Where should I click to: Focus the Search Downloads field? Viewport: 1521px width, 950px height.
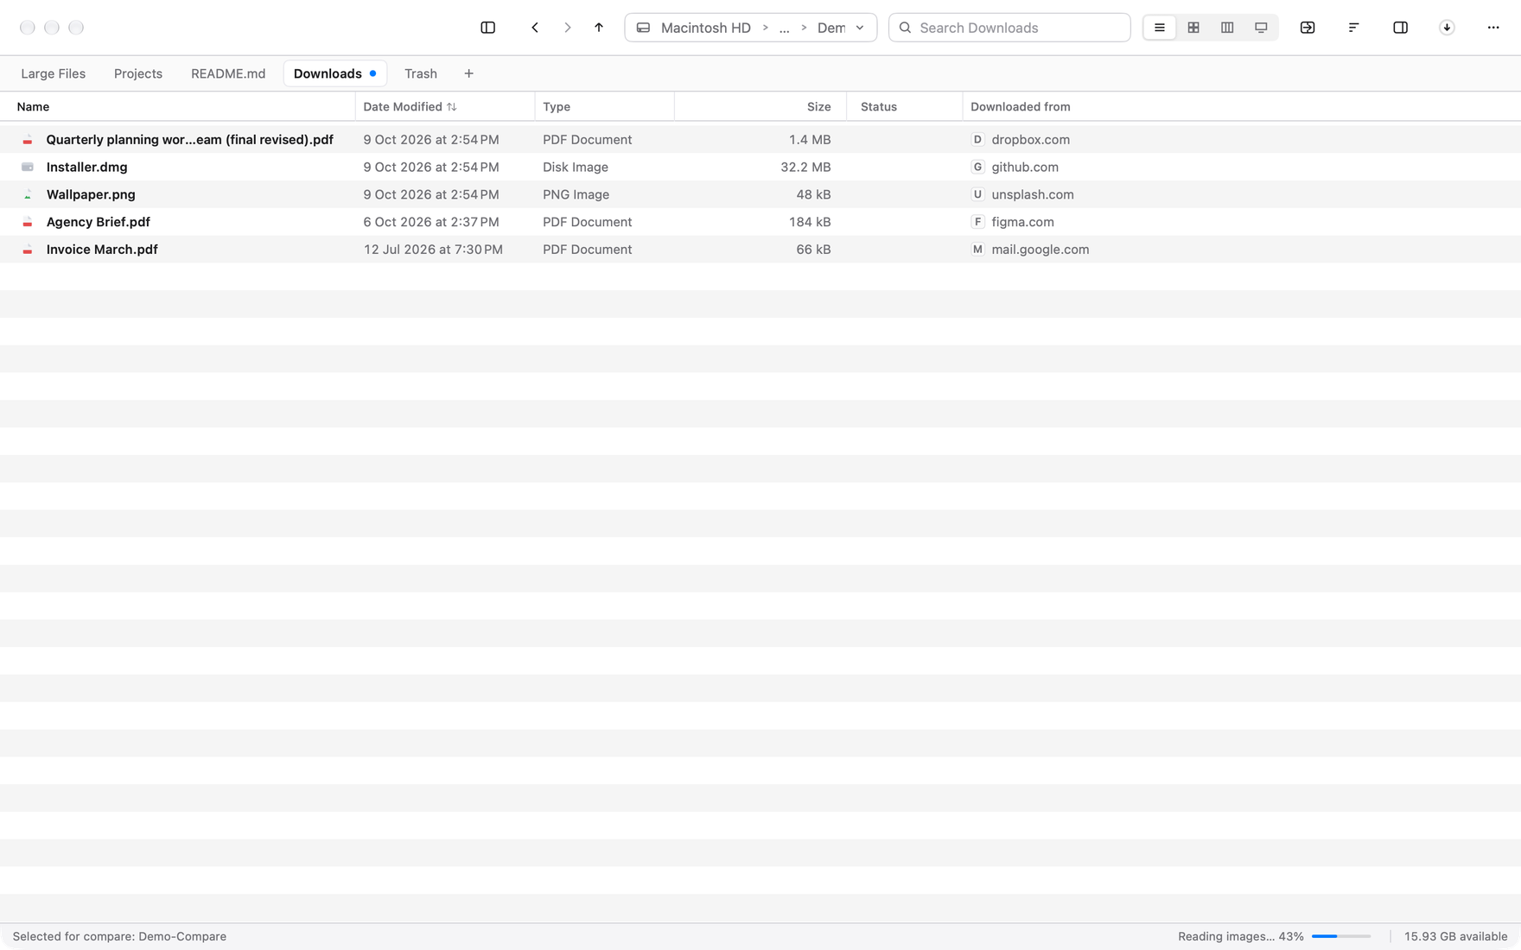(x=1009, y=28)
